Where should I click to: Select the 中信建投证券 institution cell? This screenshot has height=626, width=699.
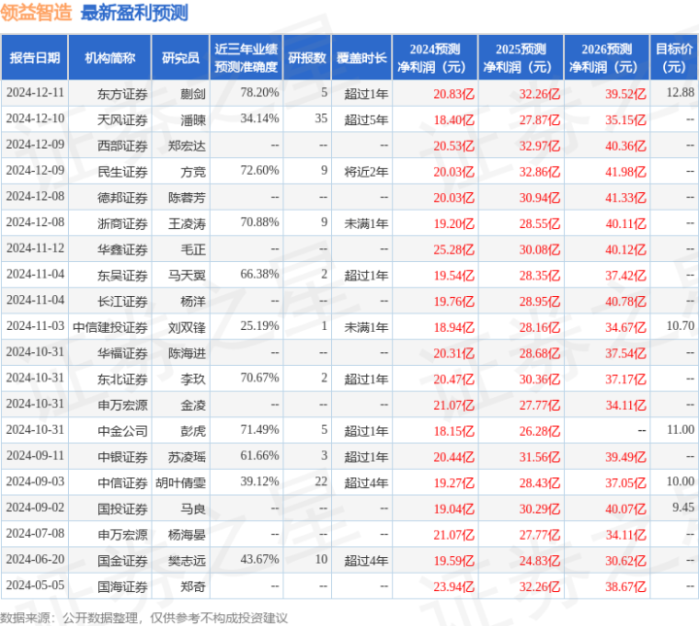click(110, 327)
